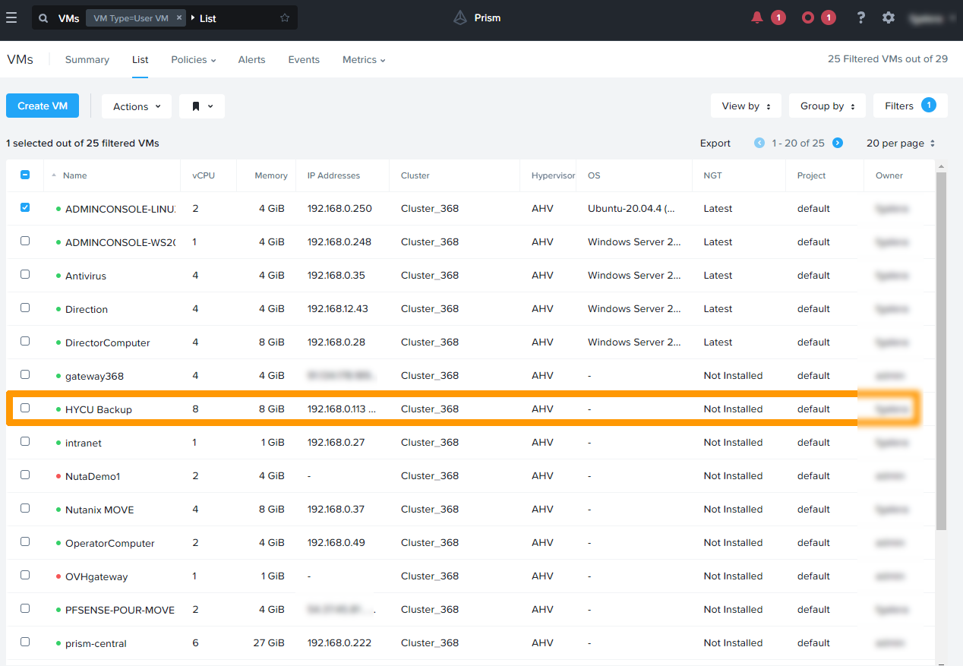The width and height of the screenshot is (963, 666).
Task: Go to next page of VMs
Action: (x=838, y=143)
